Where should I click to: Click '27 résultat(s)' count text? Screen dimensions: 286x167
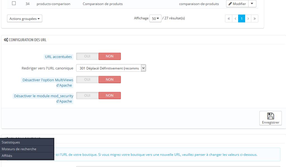pyautogui.click(x=175, y=18)
